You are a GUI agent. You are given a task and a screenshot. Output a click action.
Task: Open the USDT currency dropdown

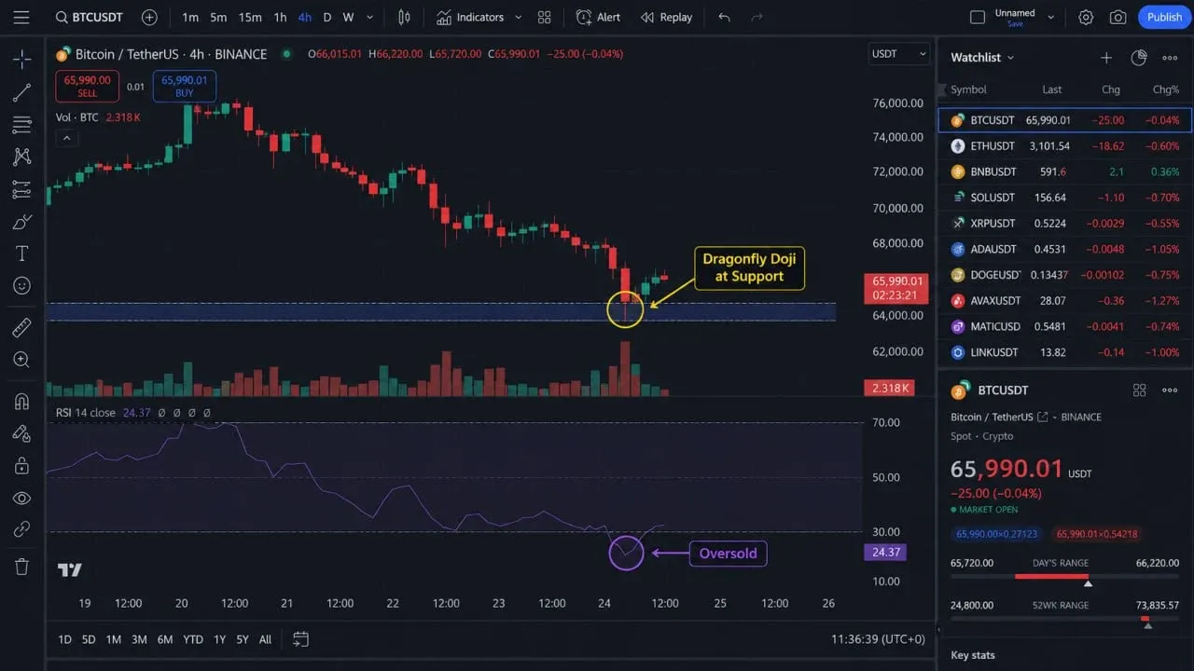click(x=899, y=54)
